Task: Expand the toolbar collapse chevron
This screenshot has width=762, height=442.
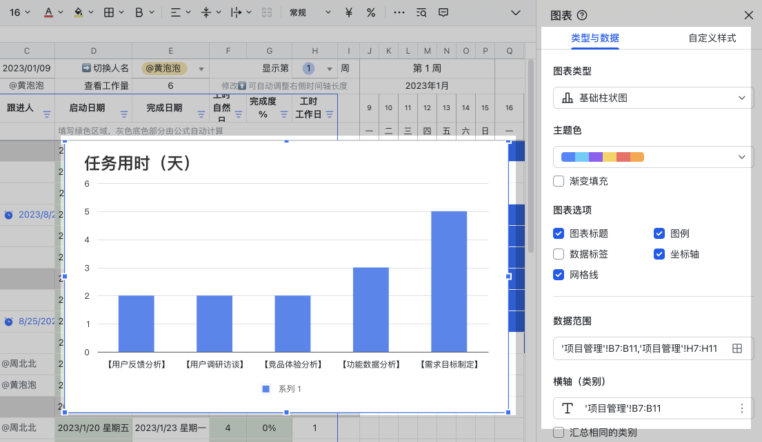Action: pos(516,12)
